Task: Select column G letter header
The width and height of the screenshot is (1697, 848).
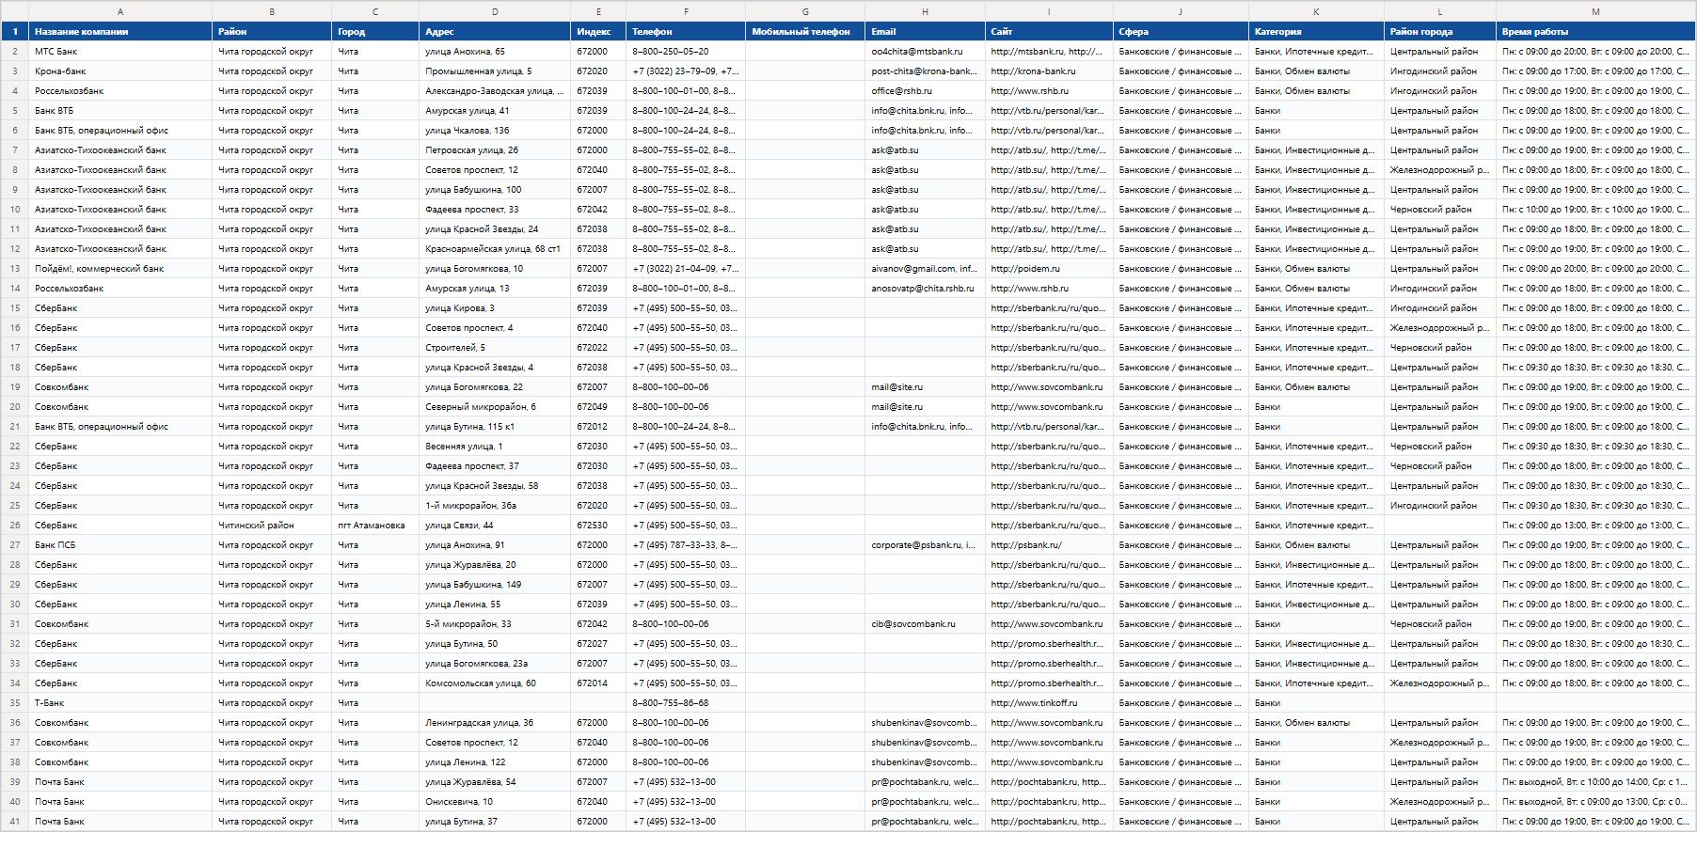Action: coord(805,11)
